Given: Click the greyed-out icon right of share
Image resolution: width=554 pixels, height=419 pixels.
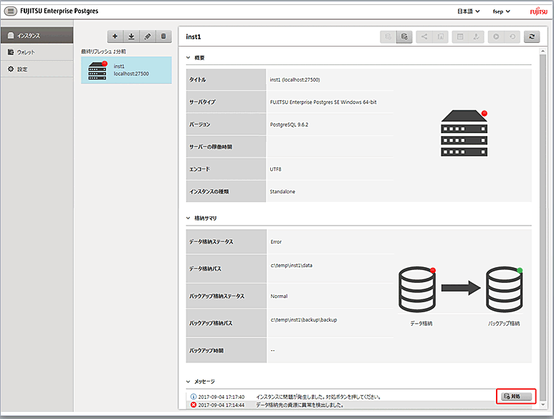Looking at the screenshot, I should [441, 37].
